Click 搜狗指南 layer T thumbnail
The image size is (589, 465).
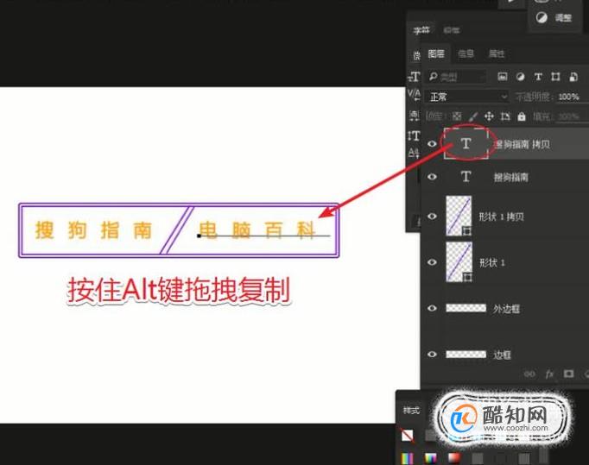click(x=465, y=176)
